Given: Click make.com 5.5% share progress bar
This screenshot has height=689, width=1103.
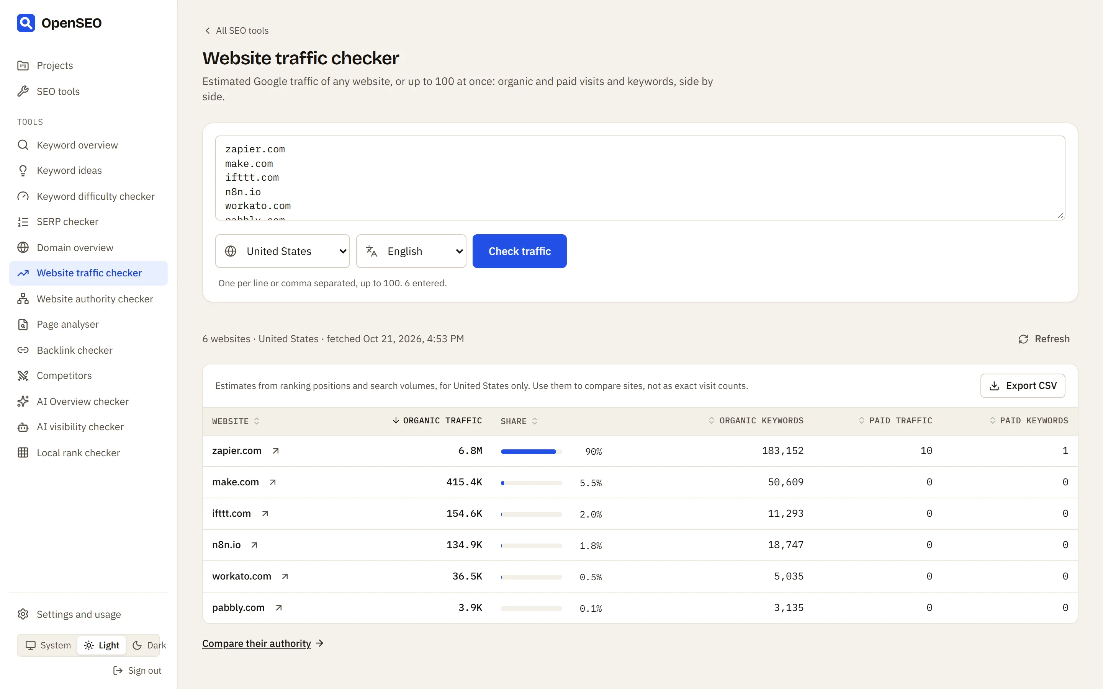Looking at the screenshot, I should coord(532,483).
